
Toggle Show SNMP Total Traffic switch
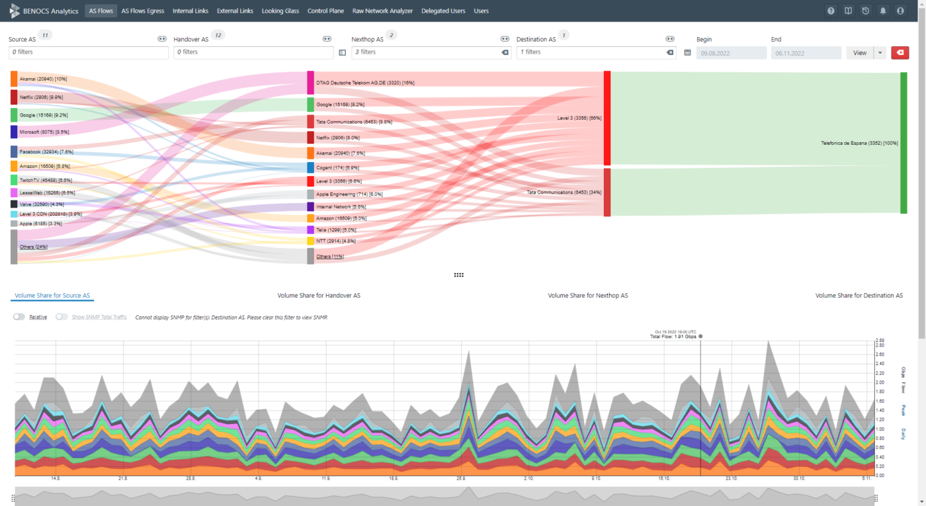click(62, 317)
